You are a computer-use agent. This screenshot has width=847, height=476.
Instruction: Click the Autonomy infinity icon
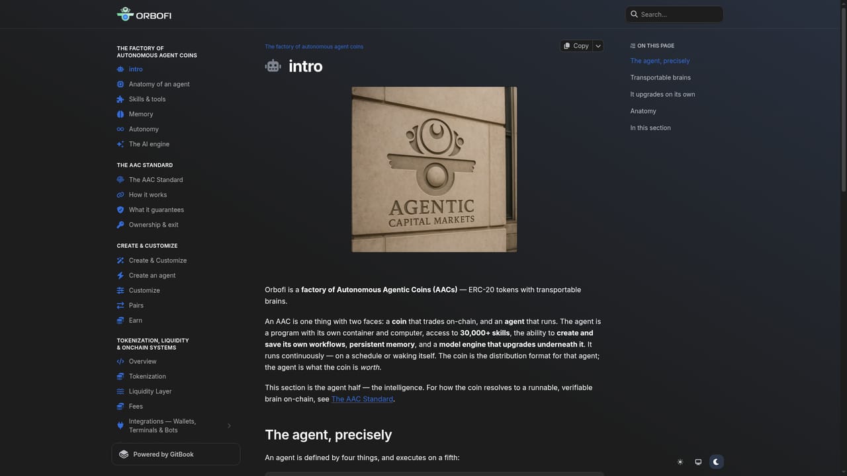coord(120,130)
